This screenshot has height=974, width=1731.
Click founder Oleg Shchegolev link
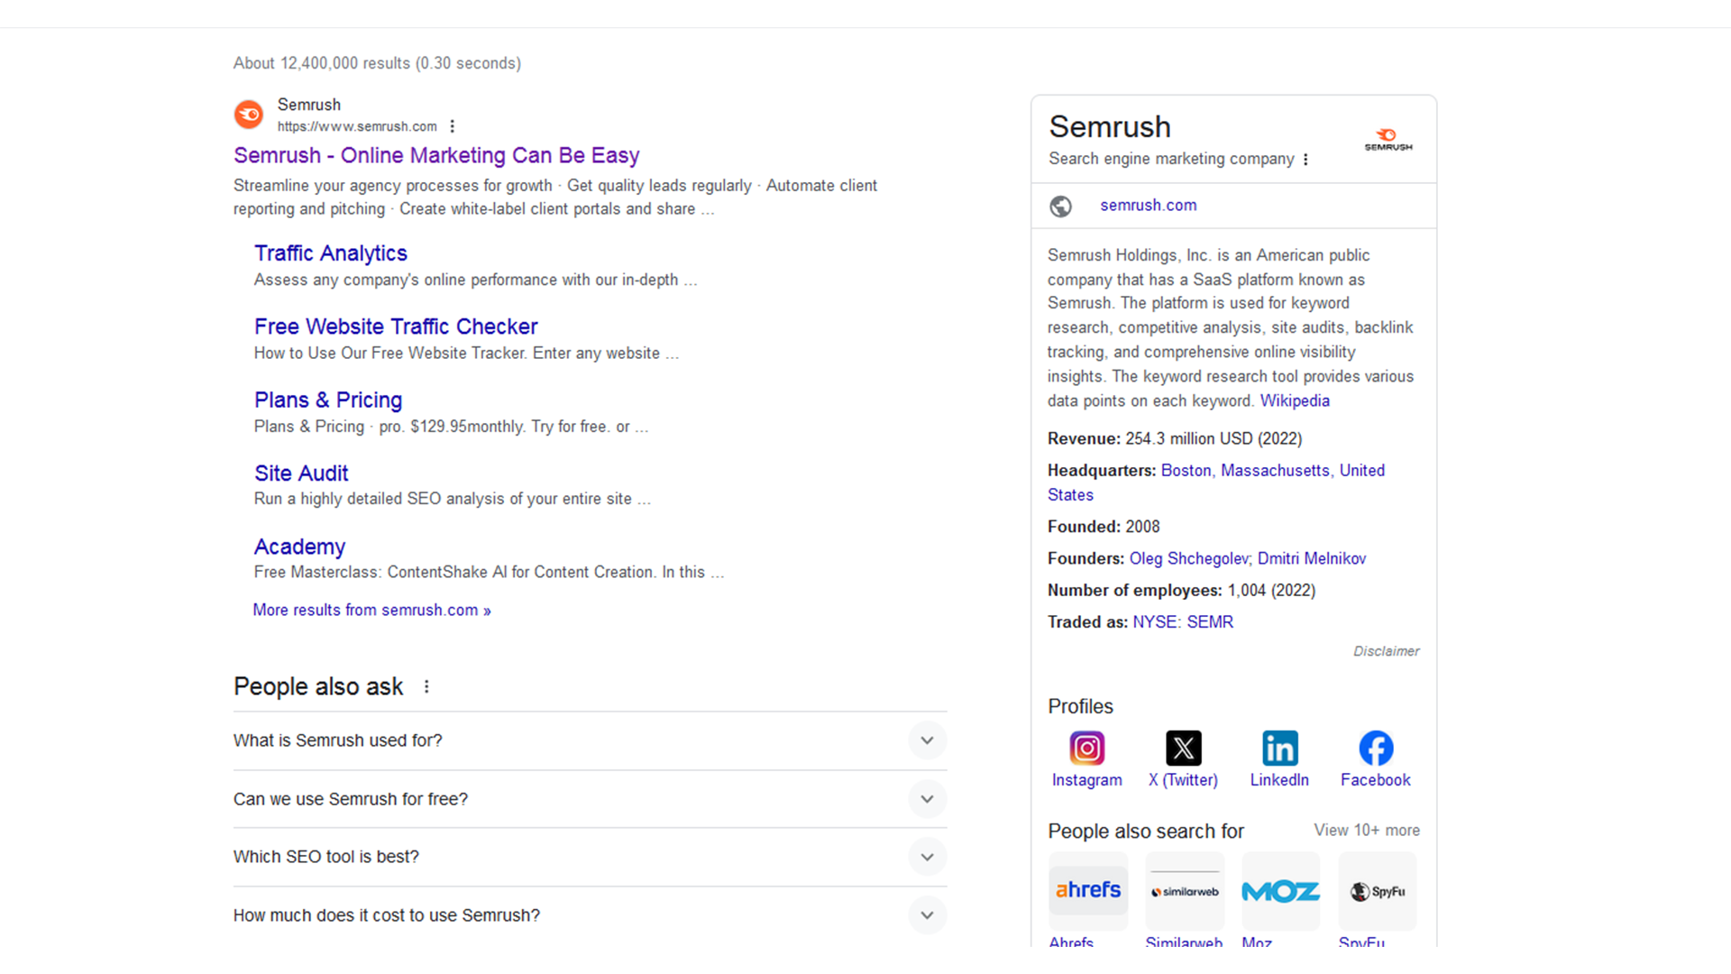pyautogui.click(x=1189, y=559)
